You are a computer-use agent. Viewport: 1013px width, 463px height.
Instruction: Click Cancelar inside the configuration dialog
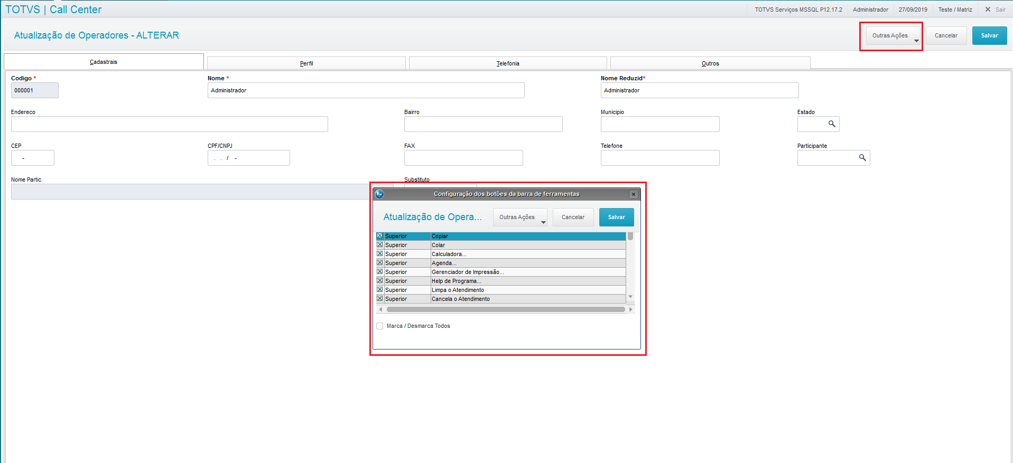573,218
